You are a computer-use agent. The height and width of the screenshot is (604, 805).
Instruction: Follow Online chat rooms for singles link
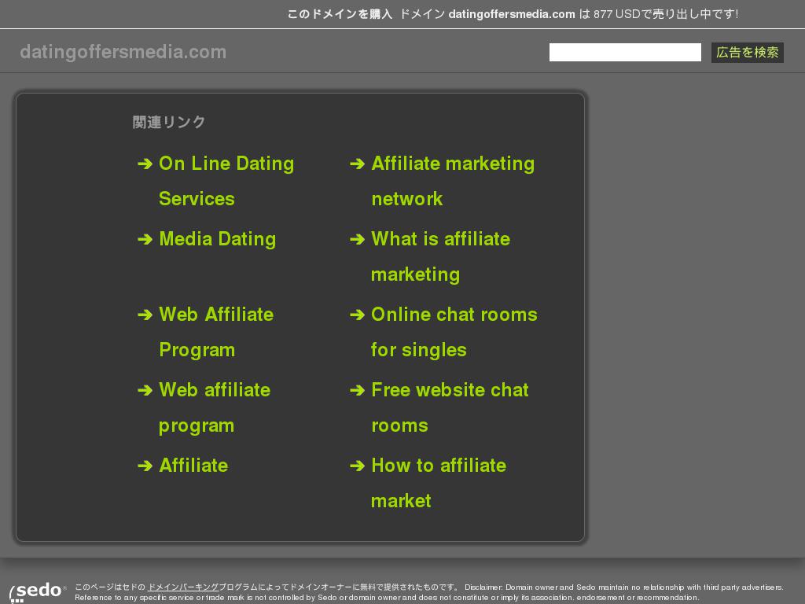[x=454, y=332]
